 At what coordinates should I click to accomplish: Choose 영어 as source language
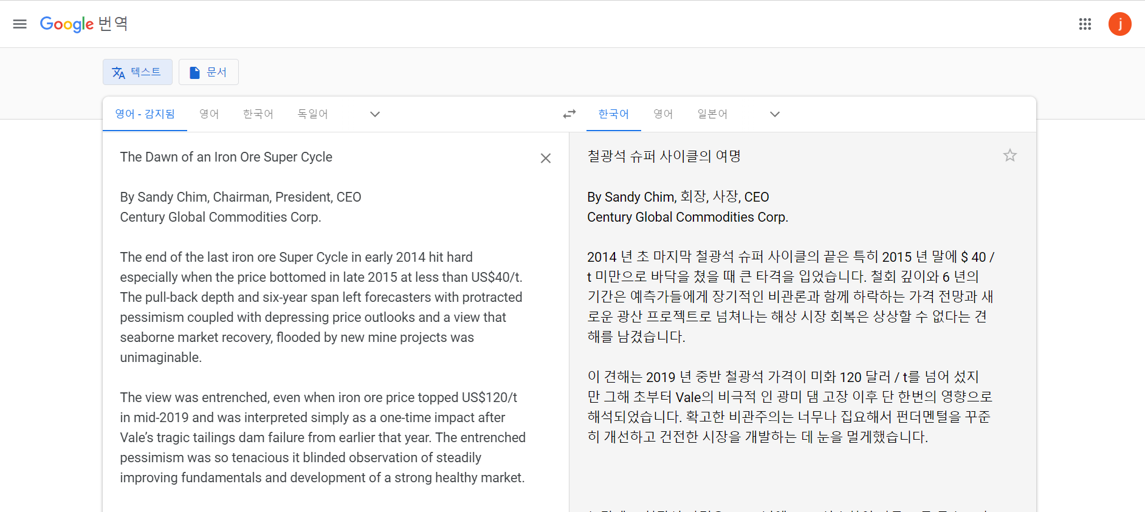point(209,114)
